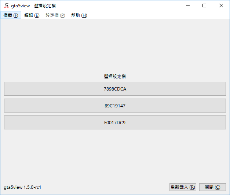The height and width of the screenshot is (195, 230).
Task: Open the 編輯 (E) menu
Action: point(32,15)
